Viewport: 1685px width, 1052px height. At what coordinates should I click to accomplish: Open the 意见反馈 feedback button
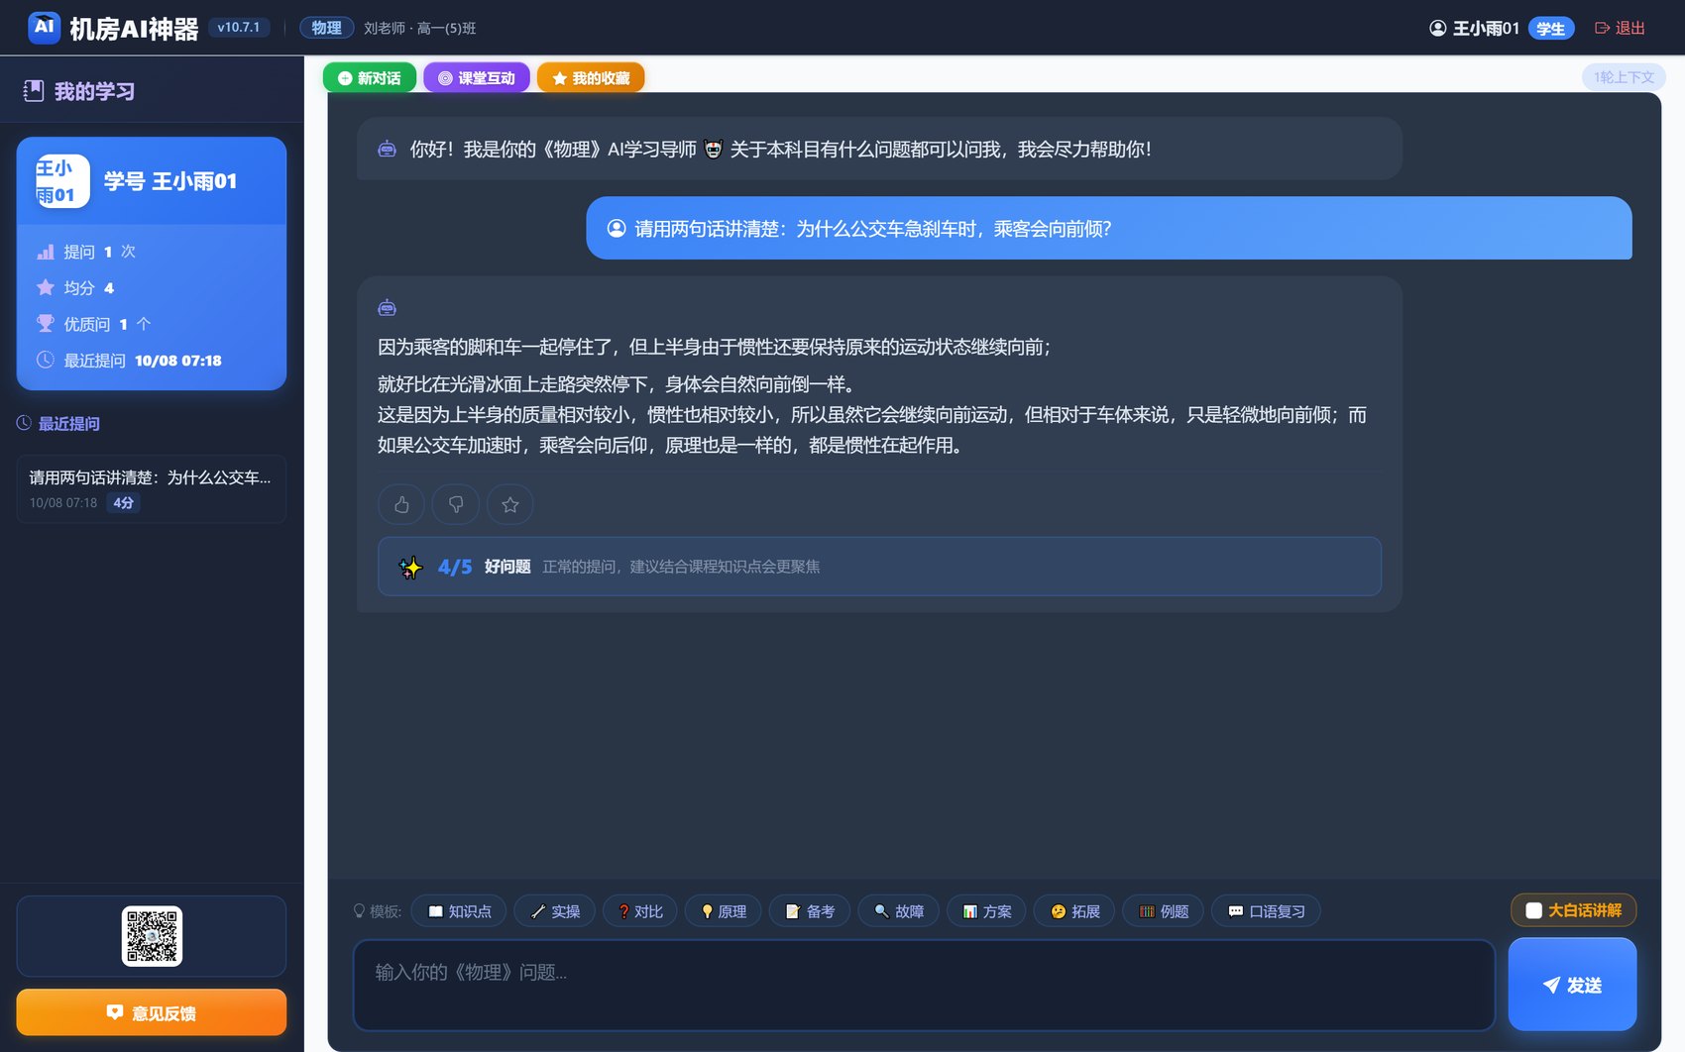coord(152,1012)
